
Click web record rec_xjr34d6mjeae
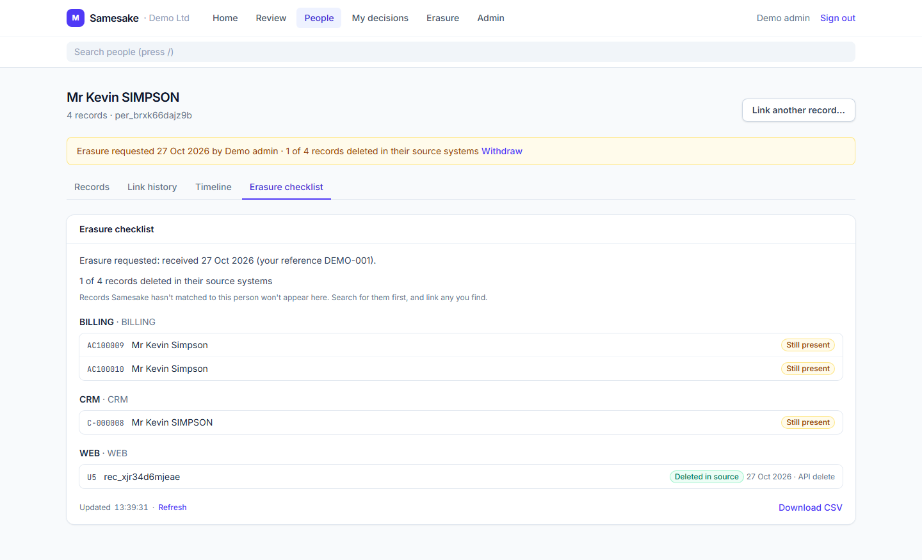click(x=461, y=477)
